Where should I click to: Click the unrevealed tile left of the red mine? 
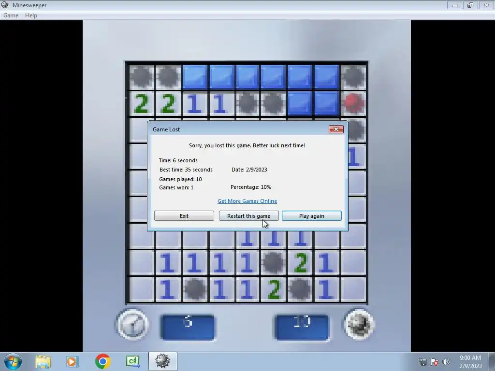click(327, 103)
